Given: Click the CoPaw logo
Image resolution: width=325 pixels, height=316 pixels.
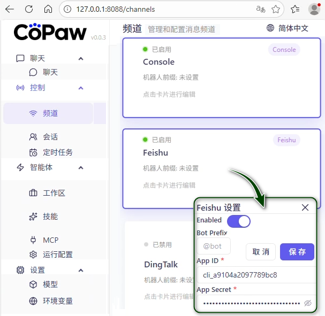Looking at the screenshot, I should pos(50,32).
